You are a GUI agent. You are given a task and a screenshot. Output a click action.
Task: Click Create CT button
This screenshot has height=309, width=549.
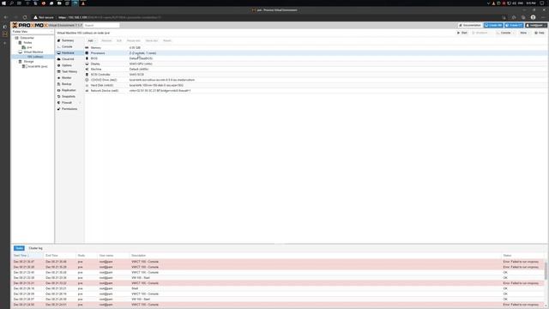pos(514,25)
